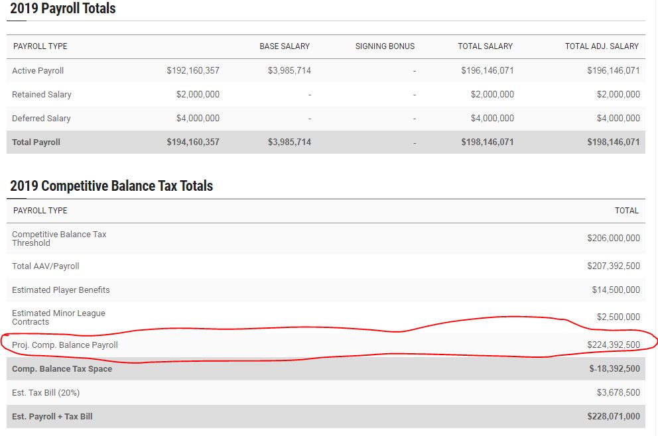The image size is (658, 436).
Task: Select the SIGNING BONUS column header
Action: 385,46
